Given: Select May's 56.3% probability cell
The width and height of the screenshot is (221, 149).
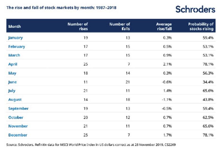Looking at the screenshot, I should (x=208, y=73).
